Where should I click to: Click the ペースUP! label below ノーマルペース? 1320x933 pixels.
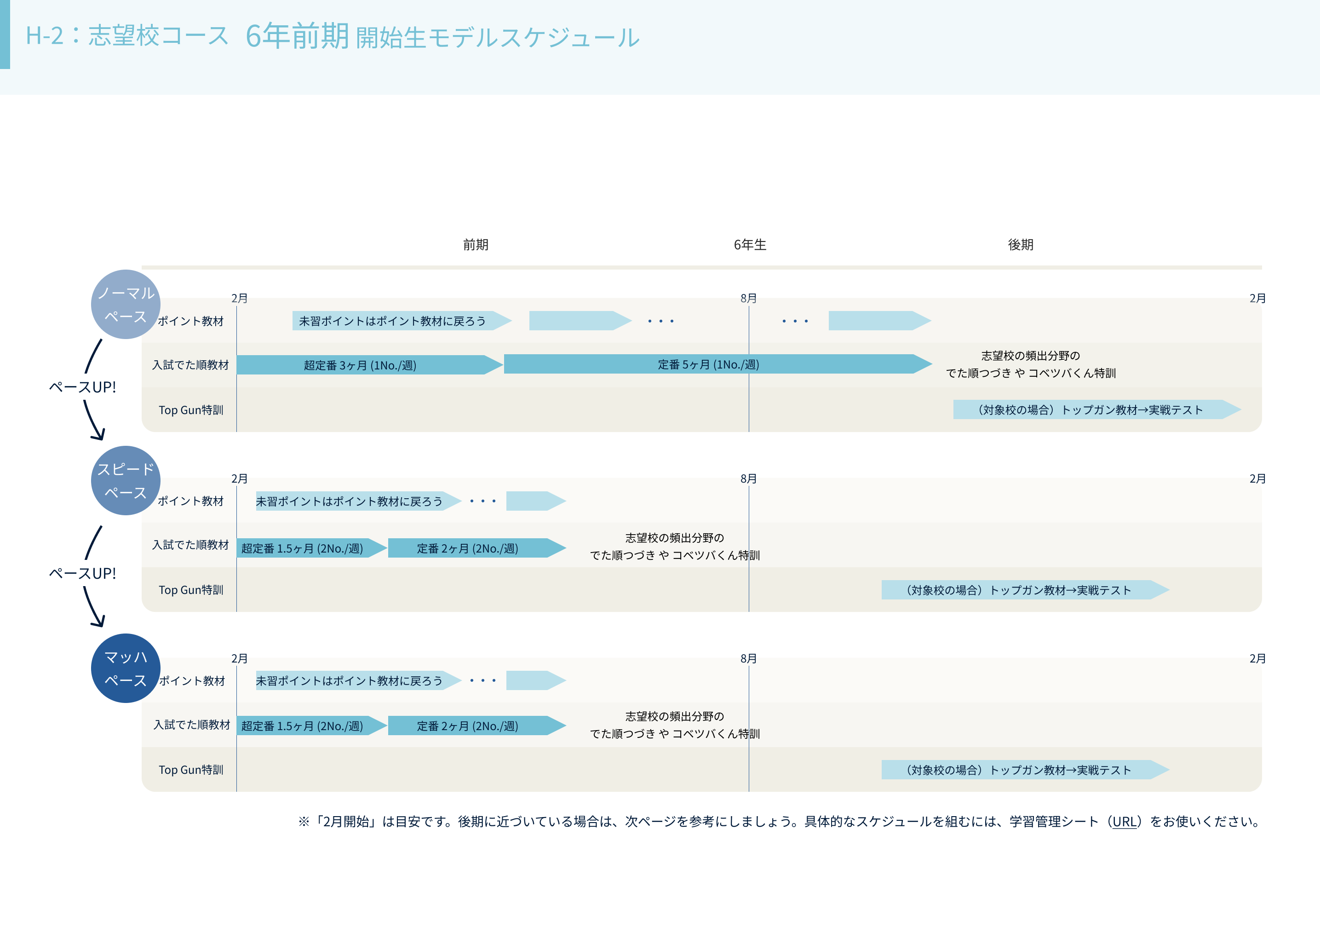click(82, 387)
